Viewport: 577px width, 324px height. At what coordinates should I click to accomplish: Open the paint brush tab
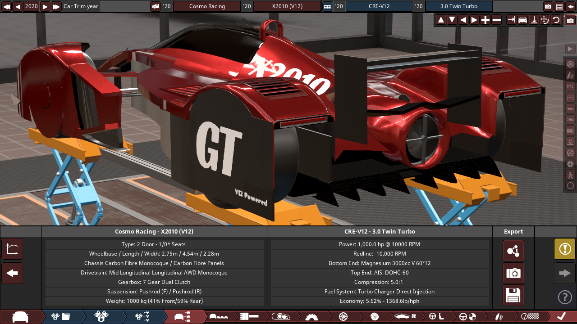249,316
